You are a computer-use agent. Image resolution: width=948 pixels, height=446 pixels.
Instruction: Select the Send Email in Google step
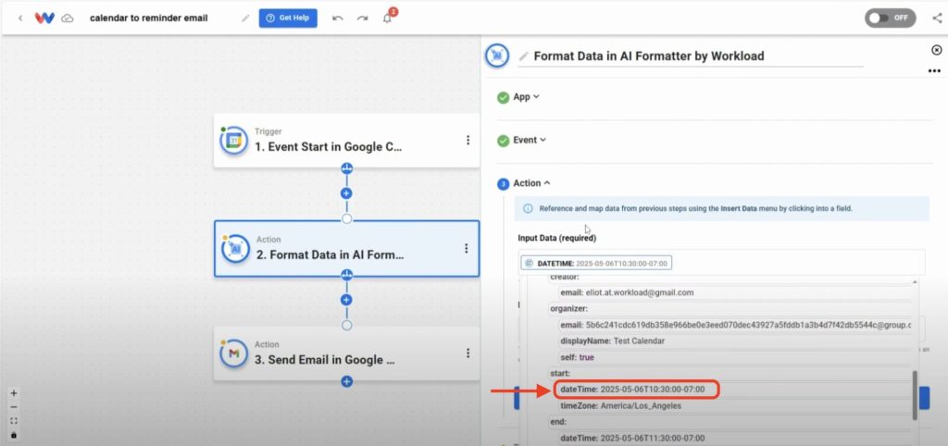point(346,353)
